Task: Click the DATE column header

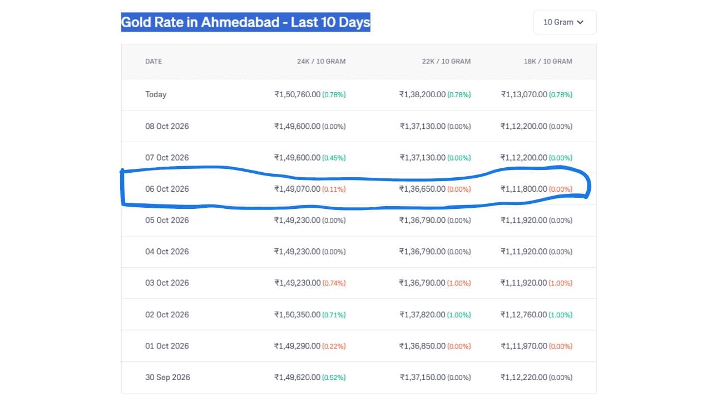Action: point(154,61)
